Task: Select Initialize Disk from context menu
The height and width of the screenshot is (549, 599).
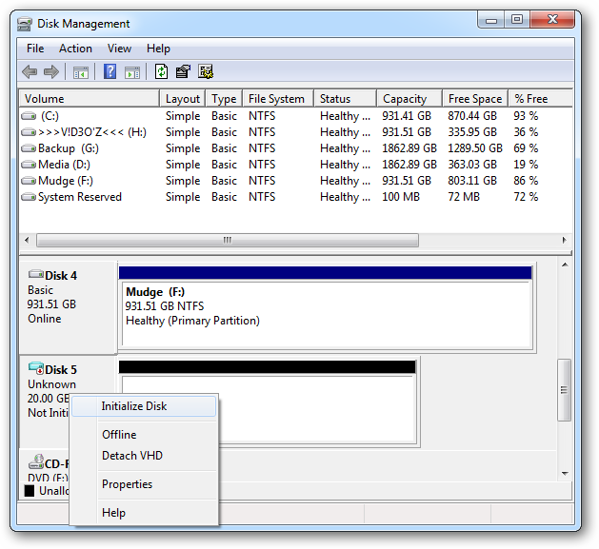Action: tap(134, 406)
